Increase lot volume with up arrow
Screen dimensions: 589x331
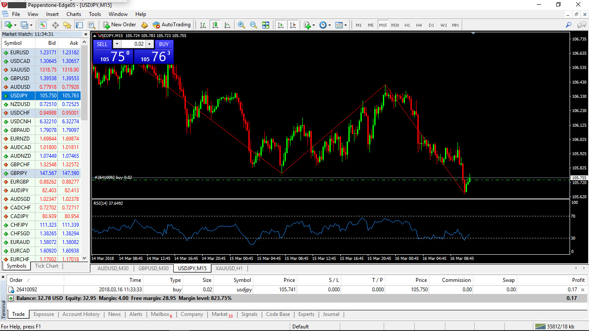click(x=149, y=44)
